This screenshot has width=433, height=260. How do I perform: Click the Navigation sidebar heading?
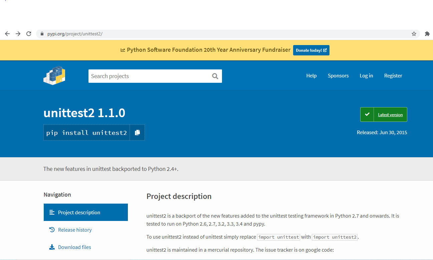click(57, 195)
